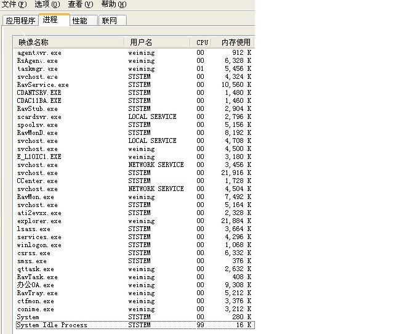Select svchost.exe using 4,504 K memory
The height and width of the screenshot is (334, 394).
(x=134, y=189)
